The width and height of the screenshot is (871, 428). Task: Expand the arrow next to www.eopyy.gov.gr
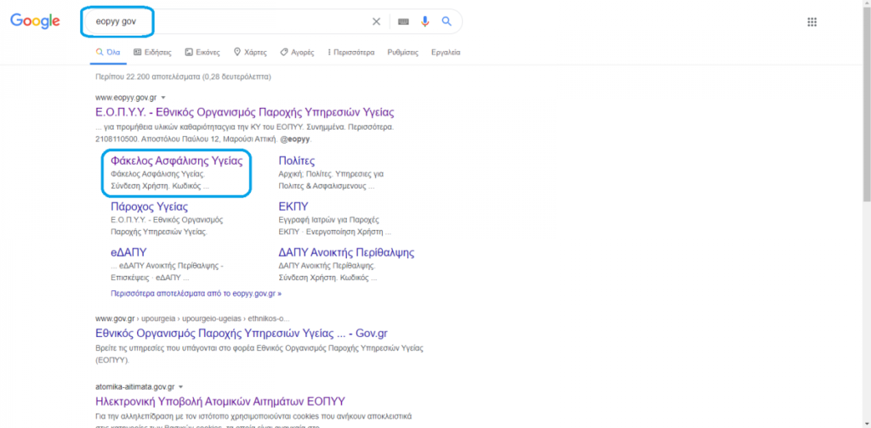click(163, 98)
